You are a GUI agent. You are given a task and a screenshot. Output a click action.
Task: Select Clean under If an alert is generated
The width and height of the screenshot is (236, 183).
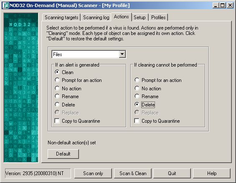click(x=64, y=72)
